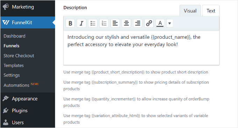Image resolution: width=238 pixels, height=128 pixels.
Task: Apply italic formatting from the toolbar
Action: pyautogui.click(x=81, y=23)
